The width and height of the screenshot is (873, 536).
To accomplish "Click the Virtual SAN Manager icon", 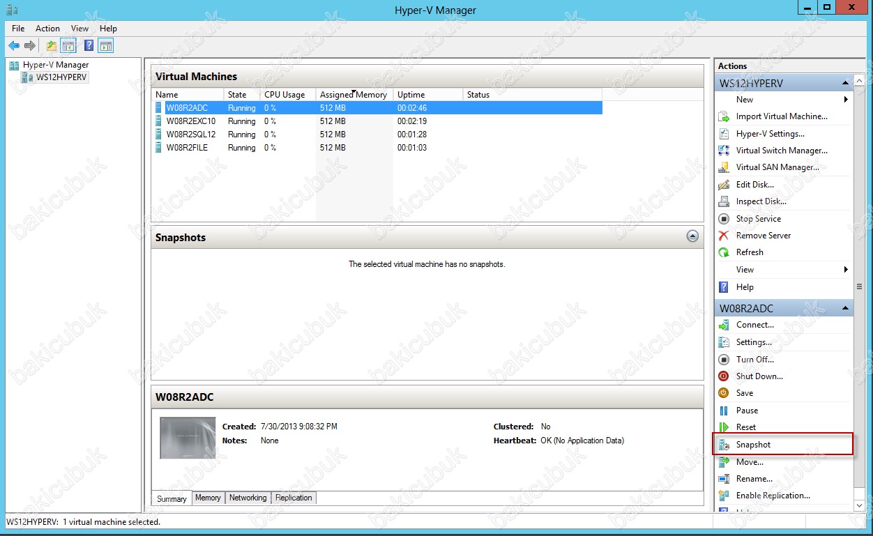I will (724, 167).
